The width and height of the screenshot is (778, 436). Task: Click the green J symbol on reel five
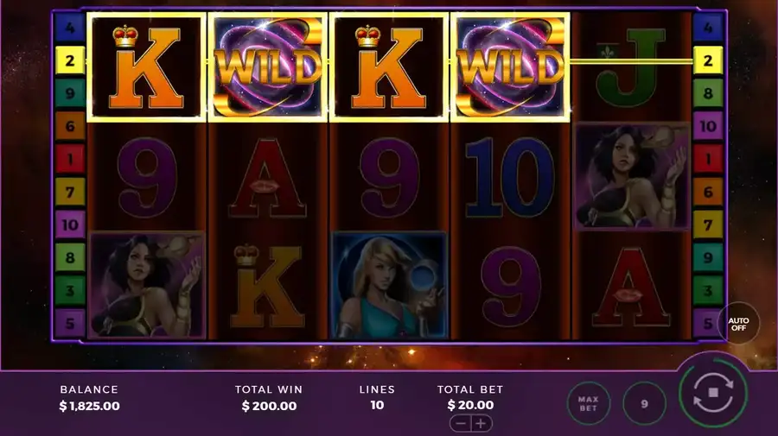pos(630,66)
